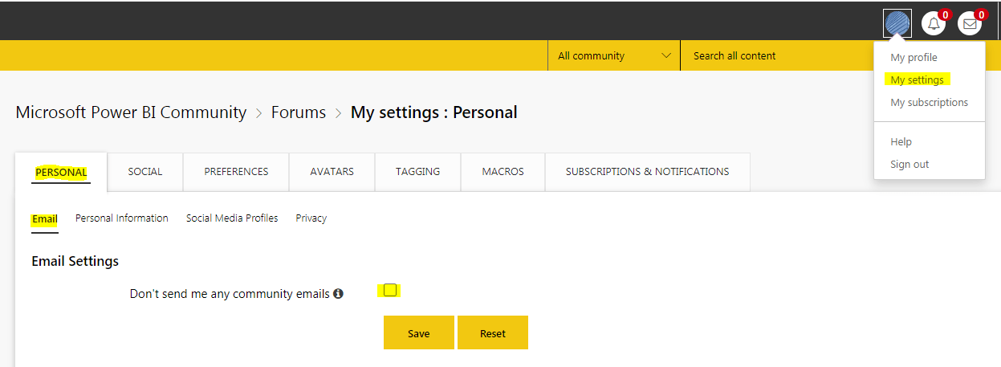Open SUBSCRIPTIONS & NOTIFICATIONS tab
This screenshot has height=367, width=1001.
pos(648,172)
